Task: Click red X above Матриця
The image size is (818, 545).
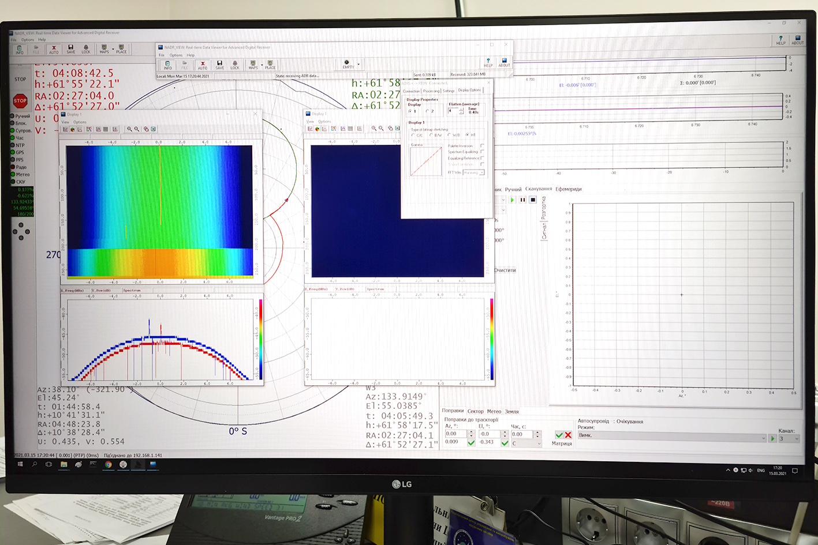Action: (x=568, y=435)
